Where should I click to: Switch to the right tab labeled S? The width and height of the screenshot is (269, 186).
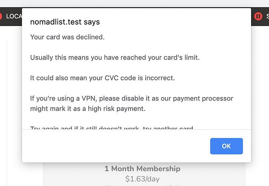pos(267,16)
